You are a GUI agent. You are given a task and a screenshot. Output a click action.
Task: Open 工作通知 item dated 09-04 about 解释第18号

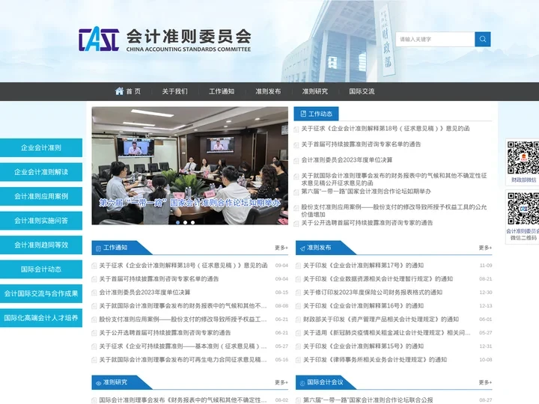click(183, 266)
